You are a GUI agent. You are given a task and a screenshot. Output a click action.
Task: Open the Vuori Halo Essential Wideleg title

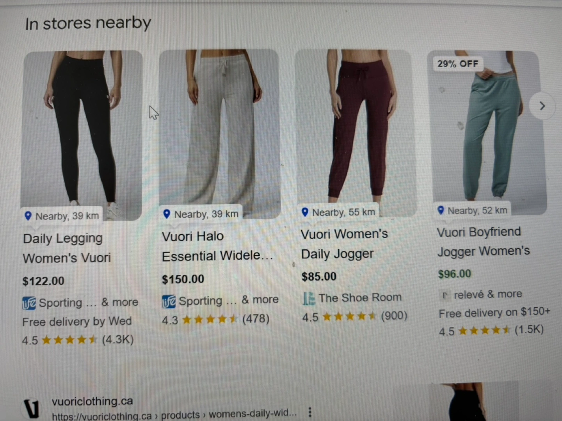tap(217, 246)
